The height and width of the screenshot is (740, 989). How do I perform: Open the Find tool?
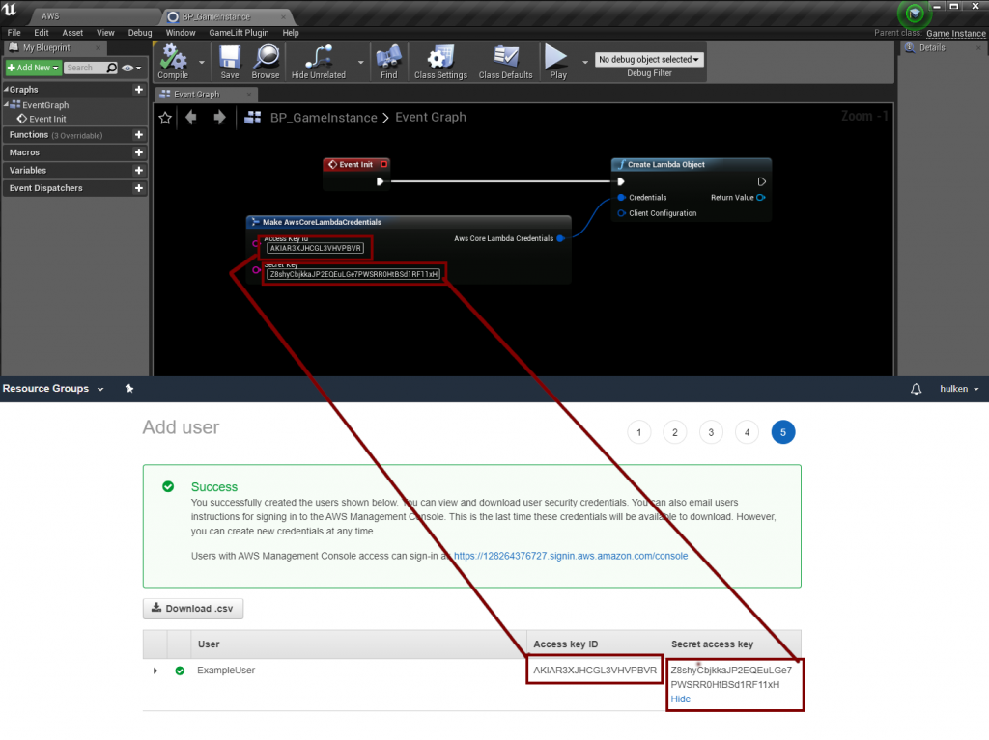(388, 62)
